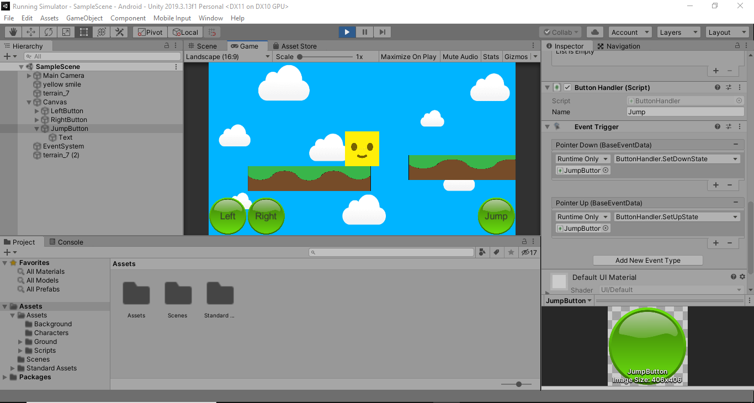The width and height of the screenshot is (754, 403).
Task: Open Hierarchy panel options menu
Action: [x=176, y=46]
